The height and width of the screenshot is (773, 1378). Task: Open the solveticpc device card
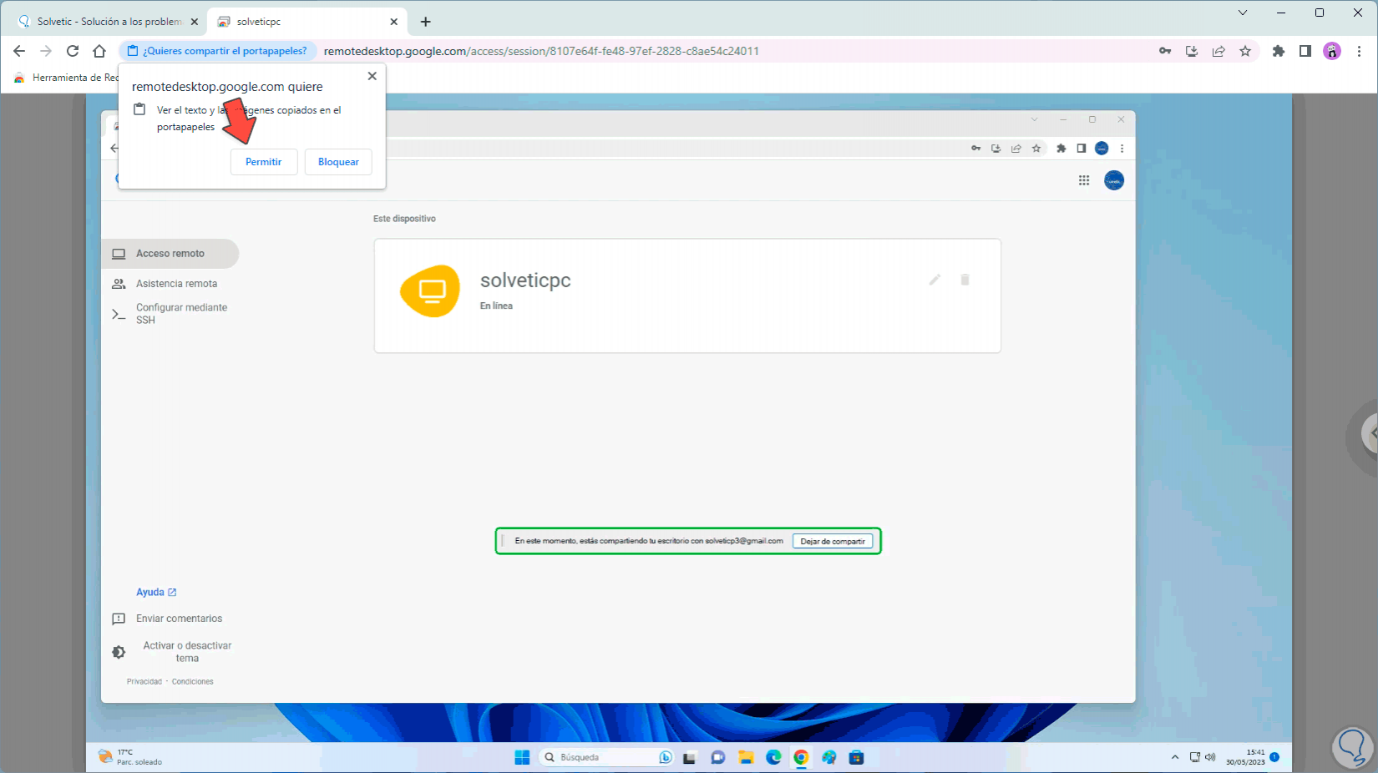(687, 296)
